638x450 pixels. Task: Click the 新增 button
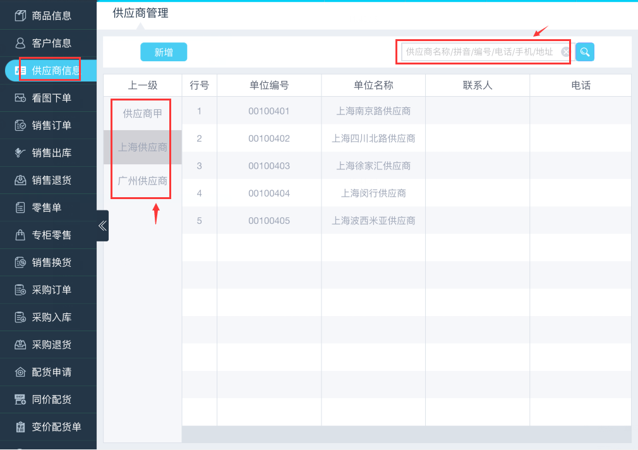click(x=164, y=52)
